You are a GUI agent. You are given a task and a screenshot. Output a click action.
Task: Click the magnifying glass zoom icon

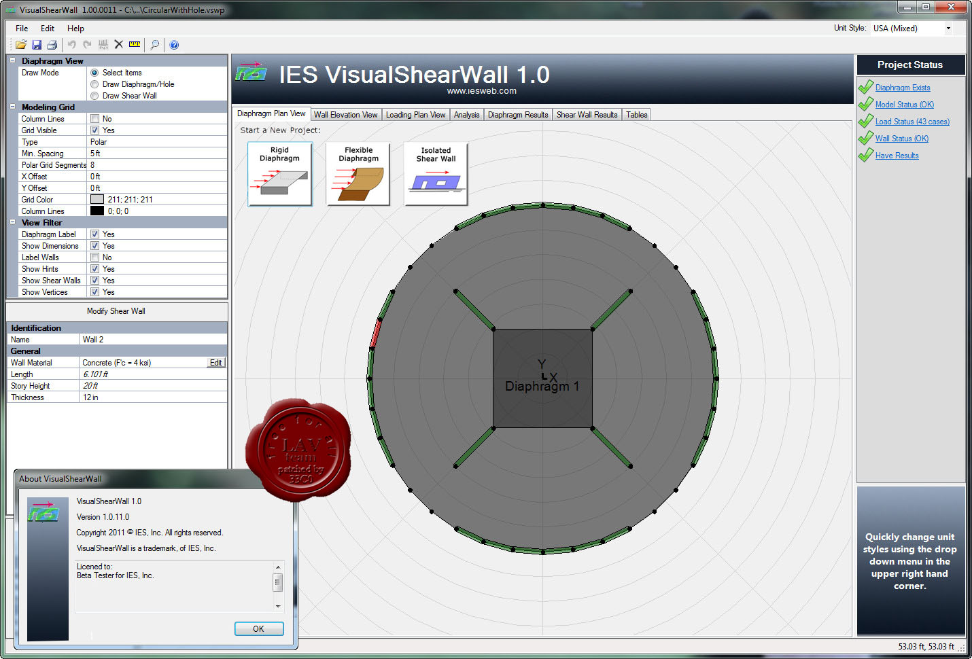(x=155, y=45)
